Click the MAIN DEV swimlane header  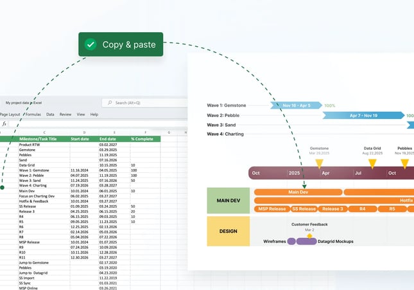229,201
